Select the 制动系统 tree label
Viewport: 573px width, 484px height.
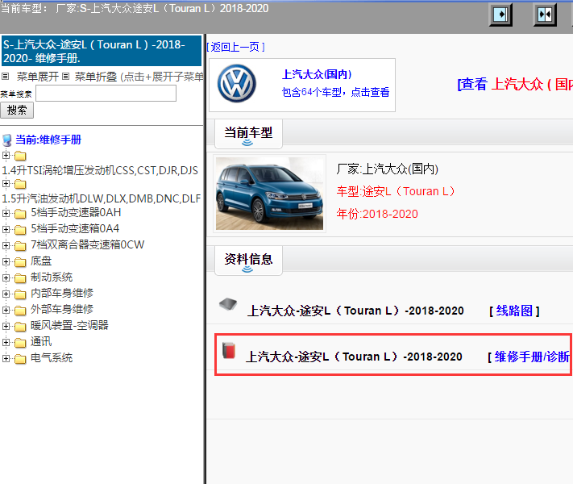(x=52, y=277)
